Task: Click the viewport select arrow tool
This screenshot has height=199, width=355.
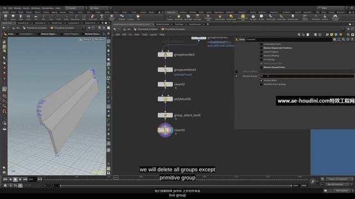Action: pyautogui.click(x=4, y=57)
